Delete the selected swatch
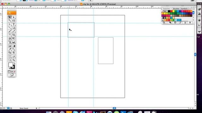202x113 pixels. pos(190,23)
